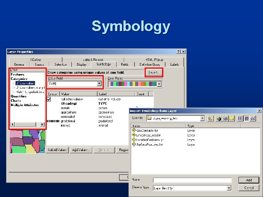Select the LocationFeatures.lyr layer icon
263x197 pixels.
(x=134, y=139)
